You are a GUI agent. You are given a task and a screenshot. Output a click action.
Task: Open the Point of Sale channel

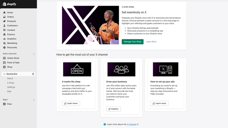[13, 63]
